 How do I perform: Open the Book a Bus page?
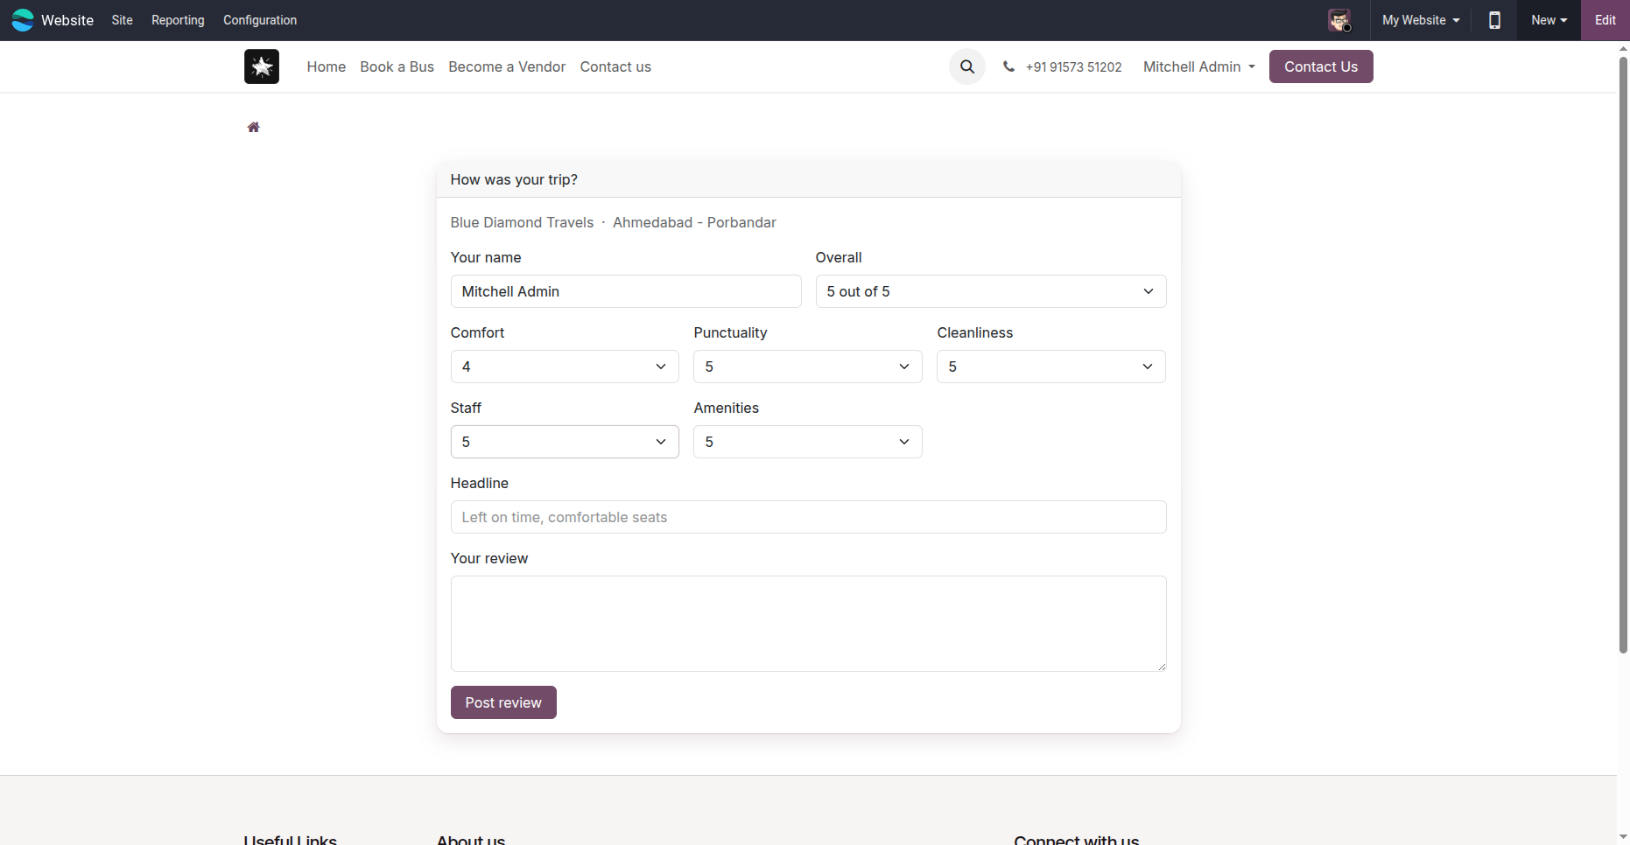coord(397,67)
